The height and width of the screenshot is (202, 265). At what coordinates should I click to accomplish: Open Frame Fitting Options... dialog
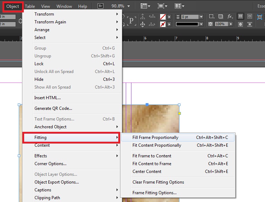pyautogui.click(x=178, y=193)
